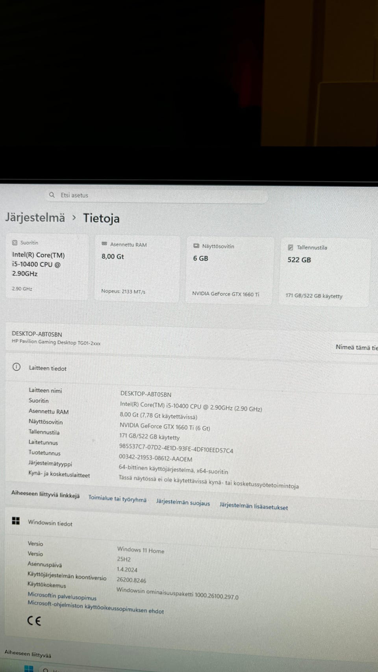
Task: Select the 8,00 Gt (7,78 Gt käytettävissä) value
Action: pyautogui.click(x=158, y=415)
